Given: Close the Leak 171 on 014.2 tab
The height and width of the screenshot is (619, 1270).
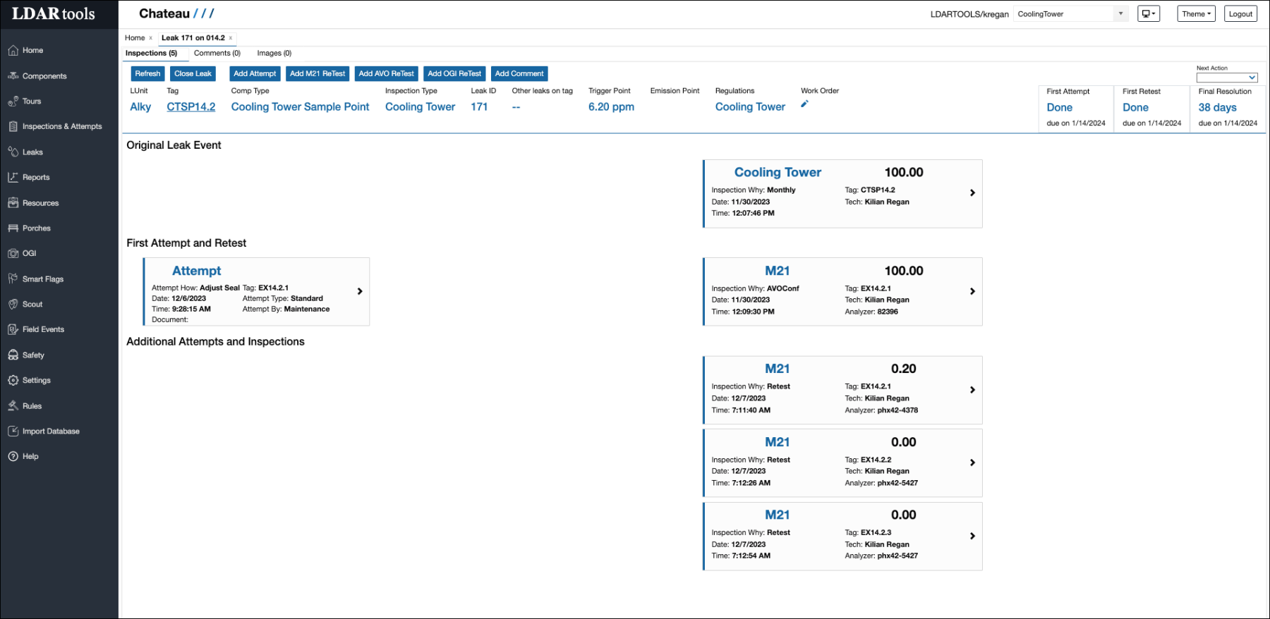Looking at the screenshot, I should (x=231, y=38).
